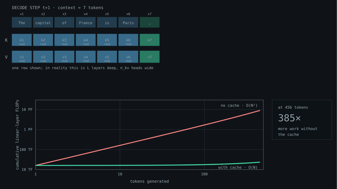Select the k6 key cache cell

[x=128, y=40]
